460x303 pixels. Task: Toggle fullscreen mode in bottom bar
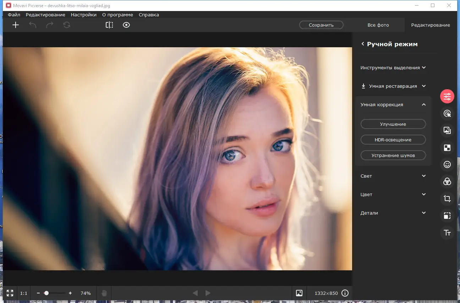click(x=10, y=293)
